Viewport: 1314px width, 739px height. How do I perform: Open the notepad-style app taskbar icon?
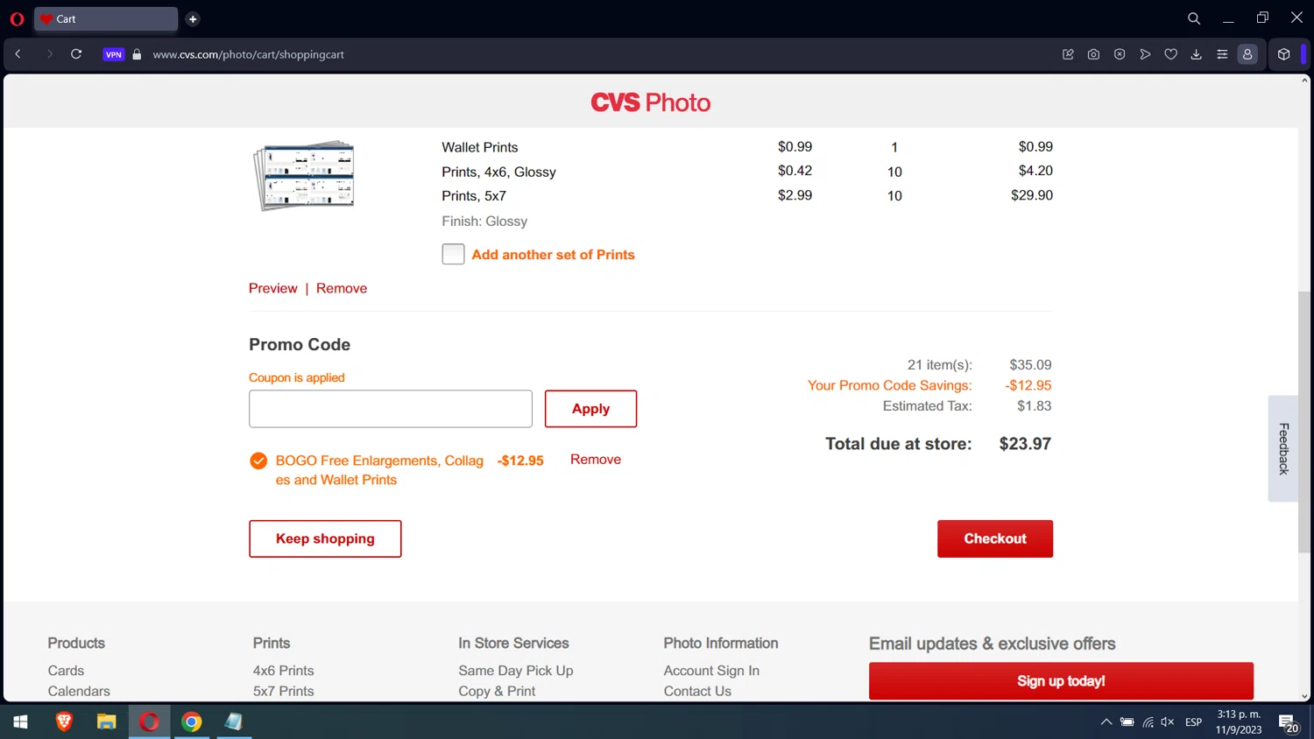234,722
